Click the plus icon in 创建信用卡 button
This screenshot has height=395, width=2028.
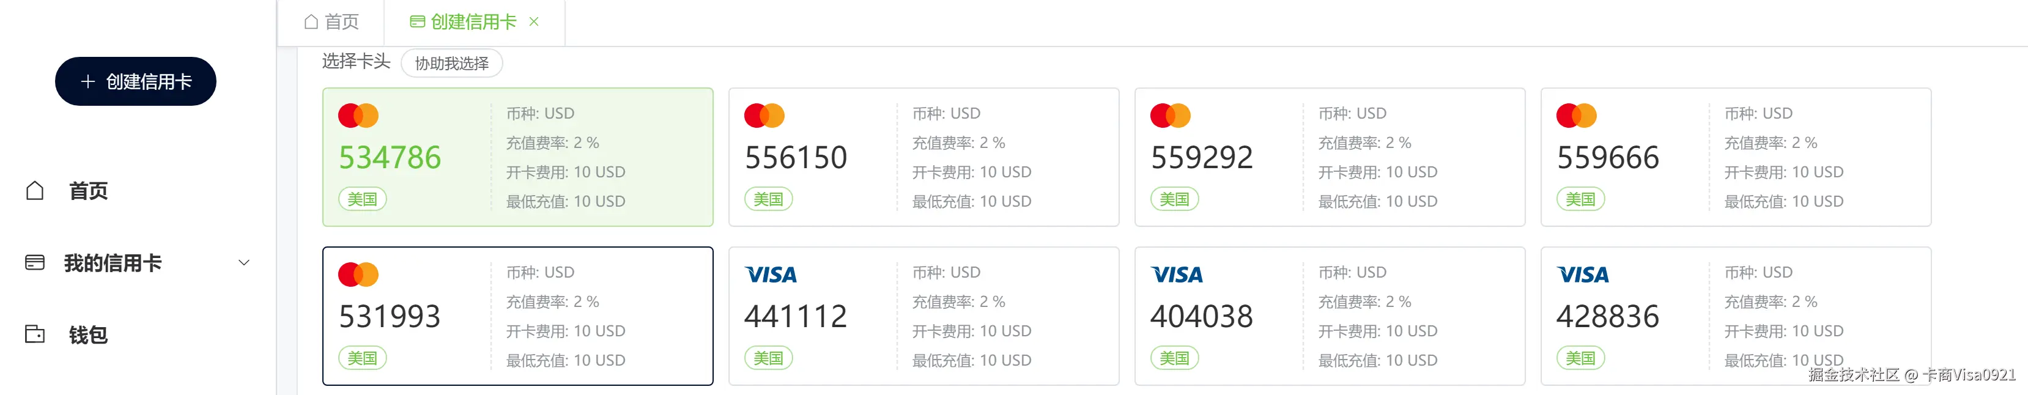[88, 82]
